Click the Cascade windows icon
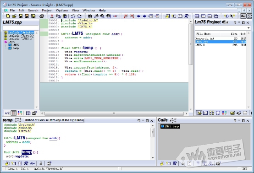254x173 pixels. (216, 16)
